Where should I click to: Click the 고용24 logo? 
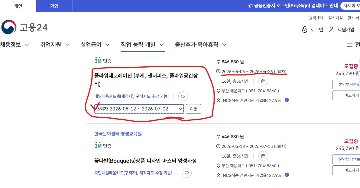point(24,27)
